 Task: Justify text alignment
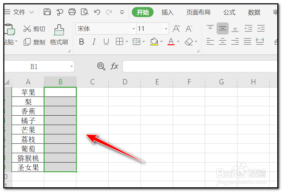(247, 41)
